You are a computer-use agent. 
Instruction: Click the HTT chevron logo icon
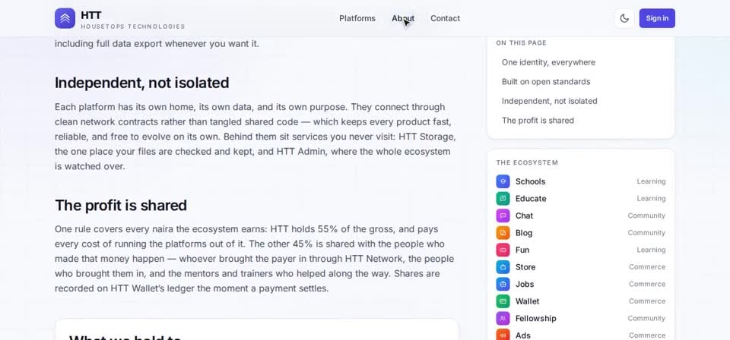[x=65, y=18]
